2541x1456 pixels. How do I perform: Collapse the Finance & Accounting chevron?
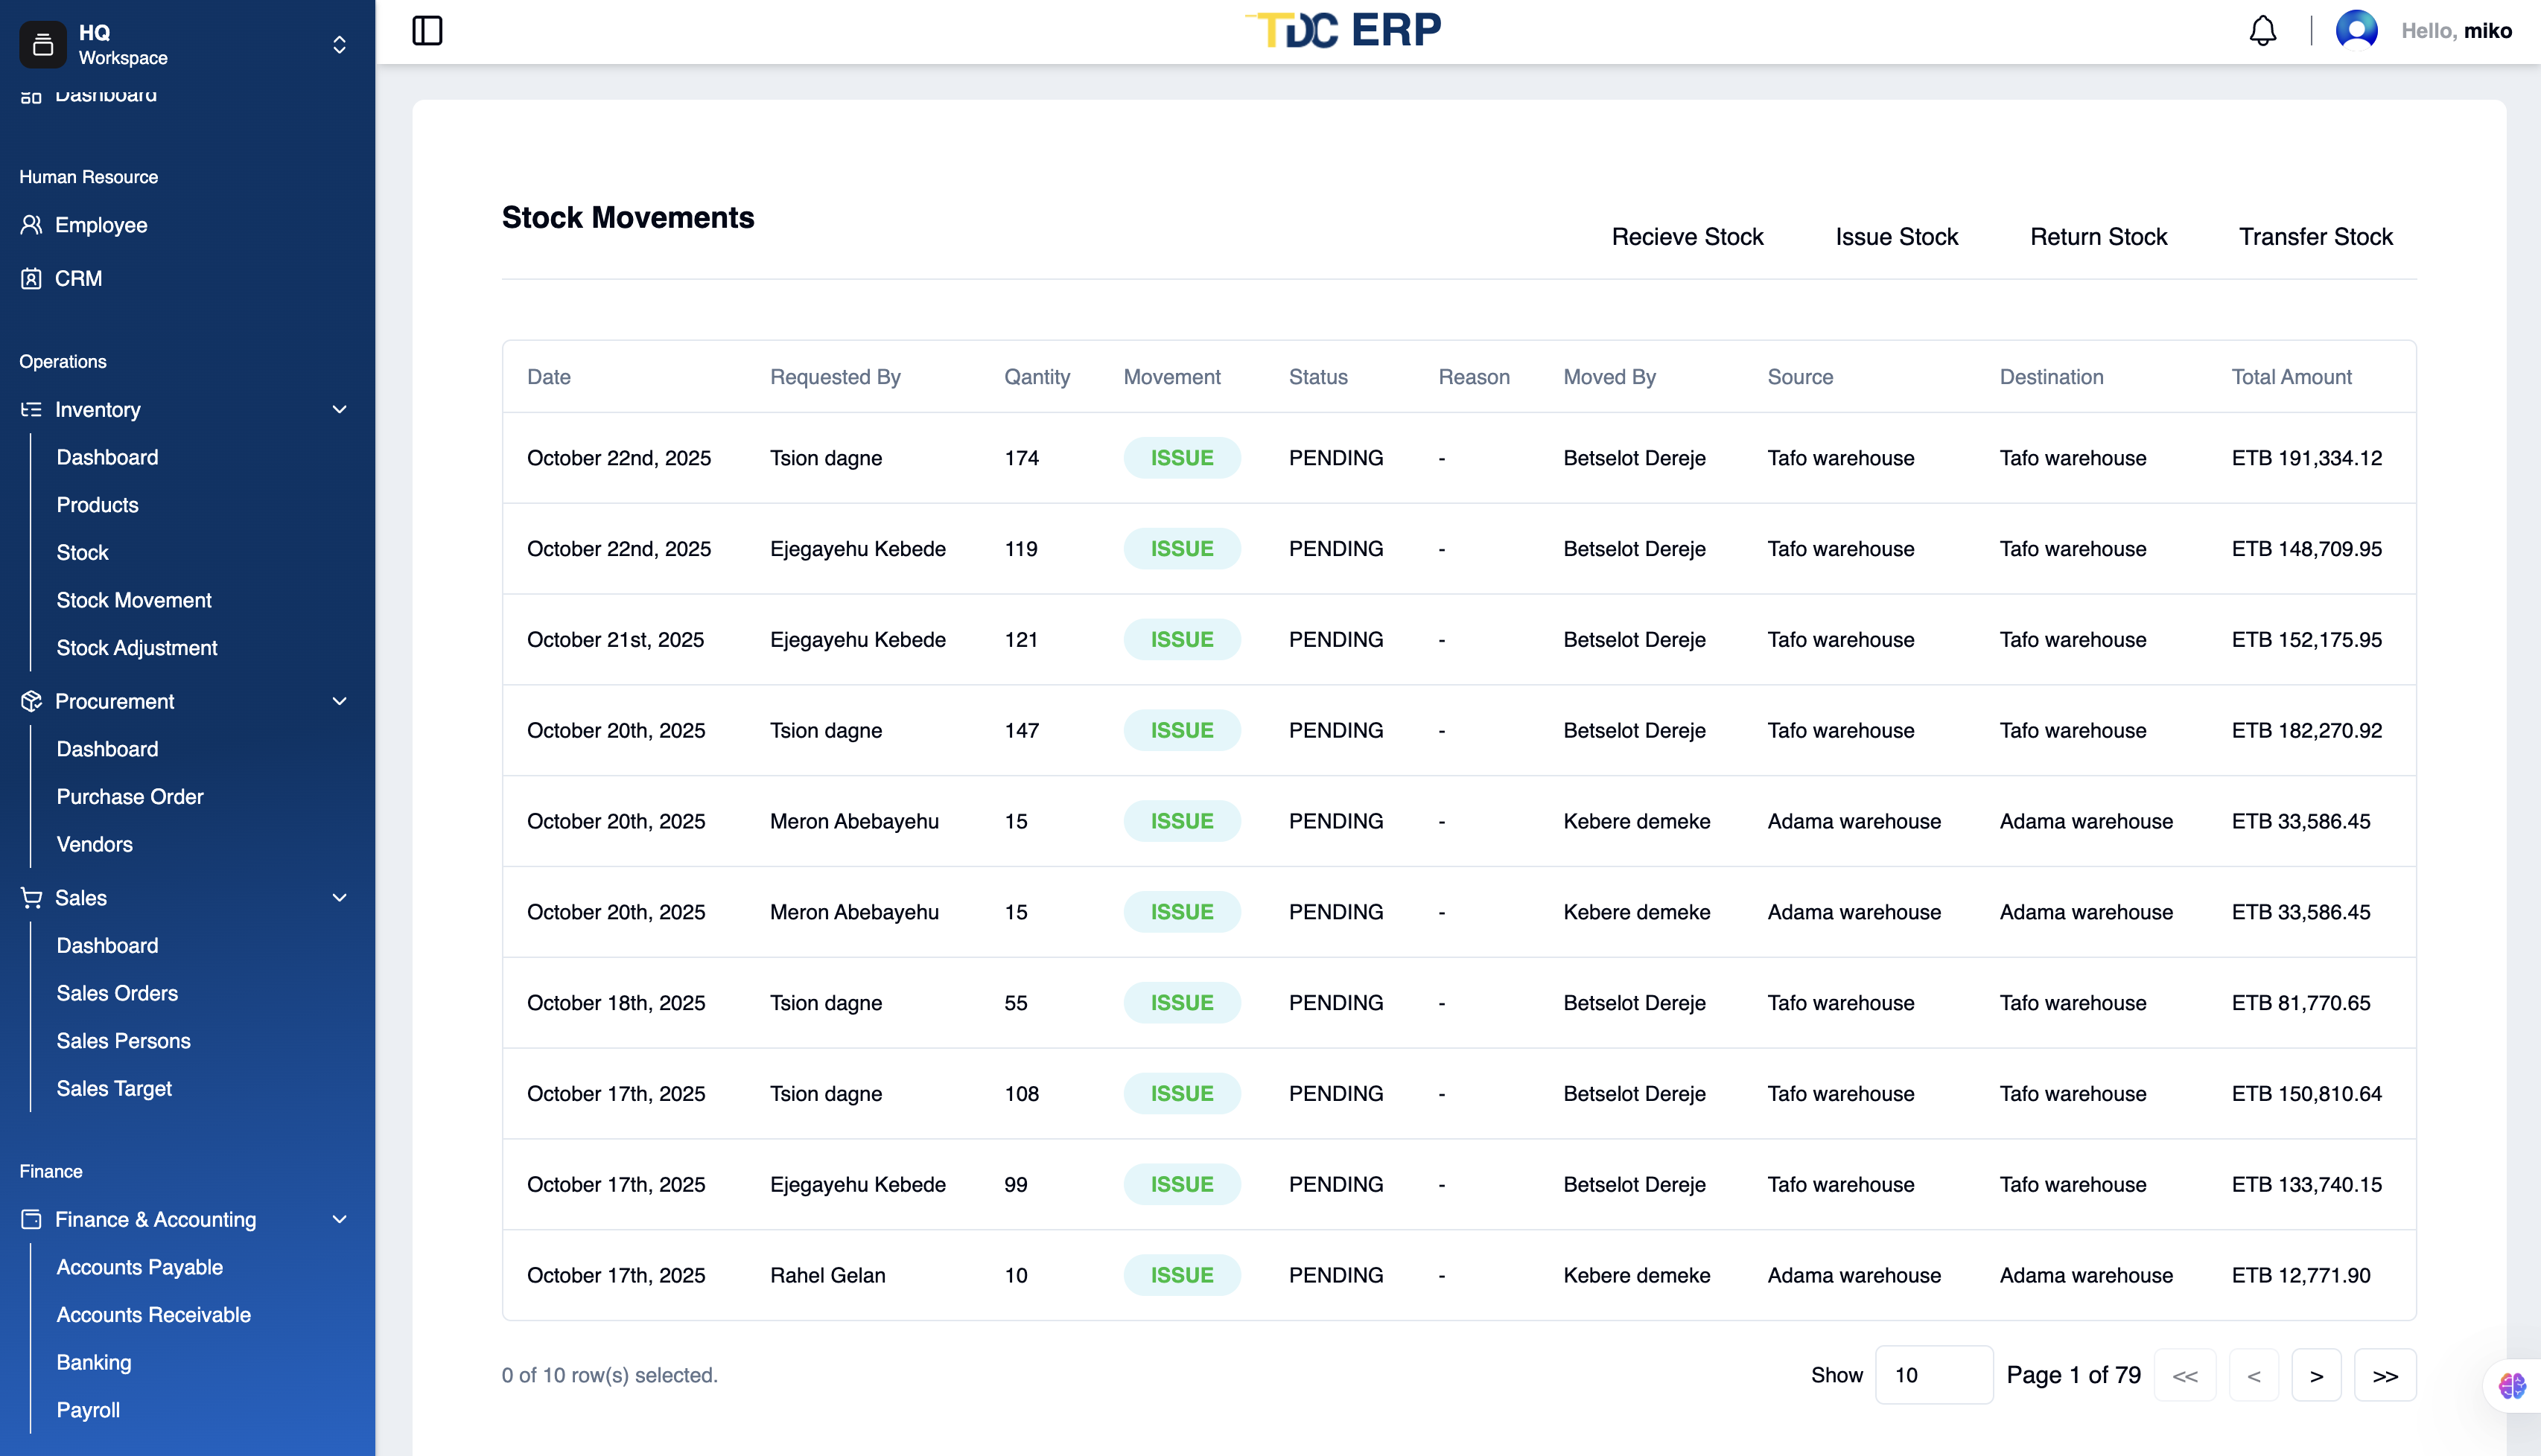point(339,1219)
